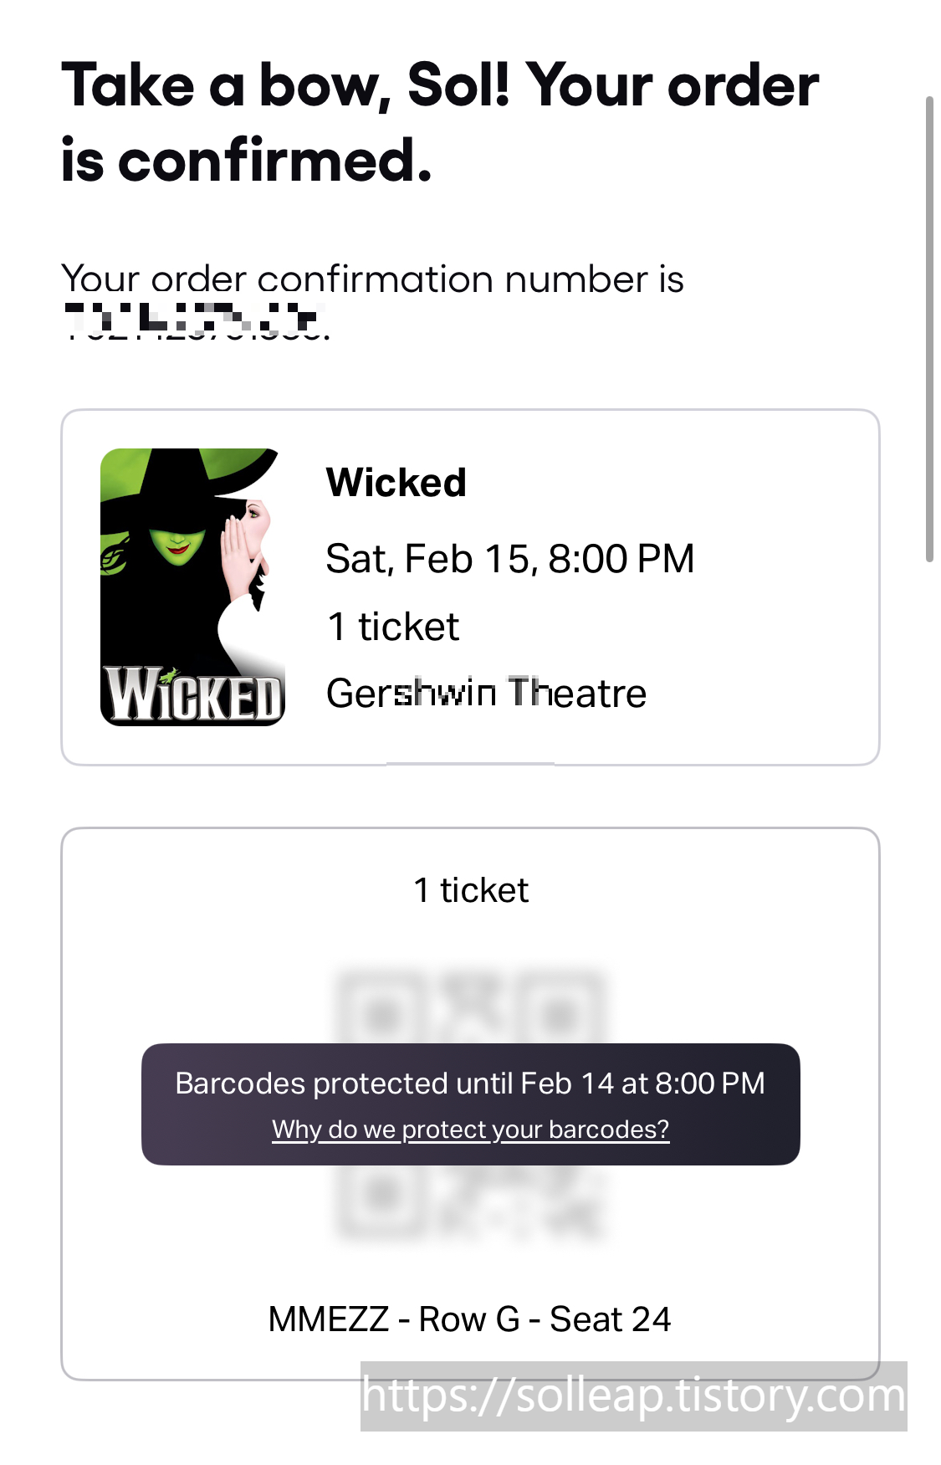Click the pixelated order confirmation number
Image resolution: width=941 pixels, height=1465 pixels.
click(196, 322)
